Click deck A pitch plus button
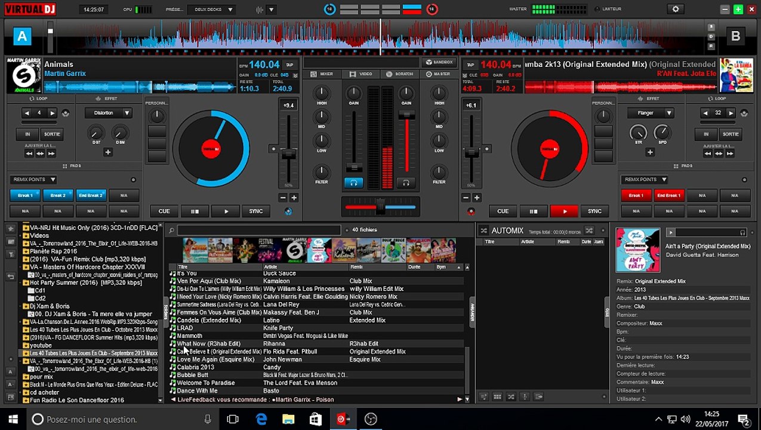The height and width of the screenshot is (430, 761). point(294,198)
